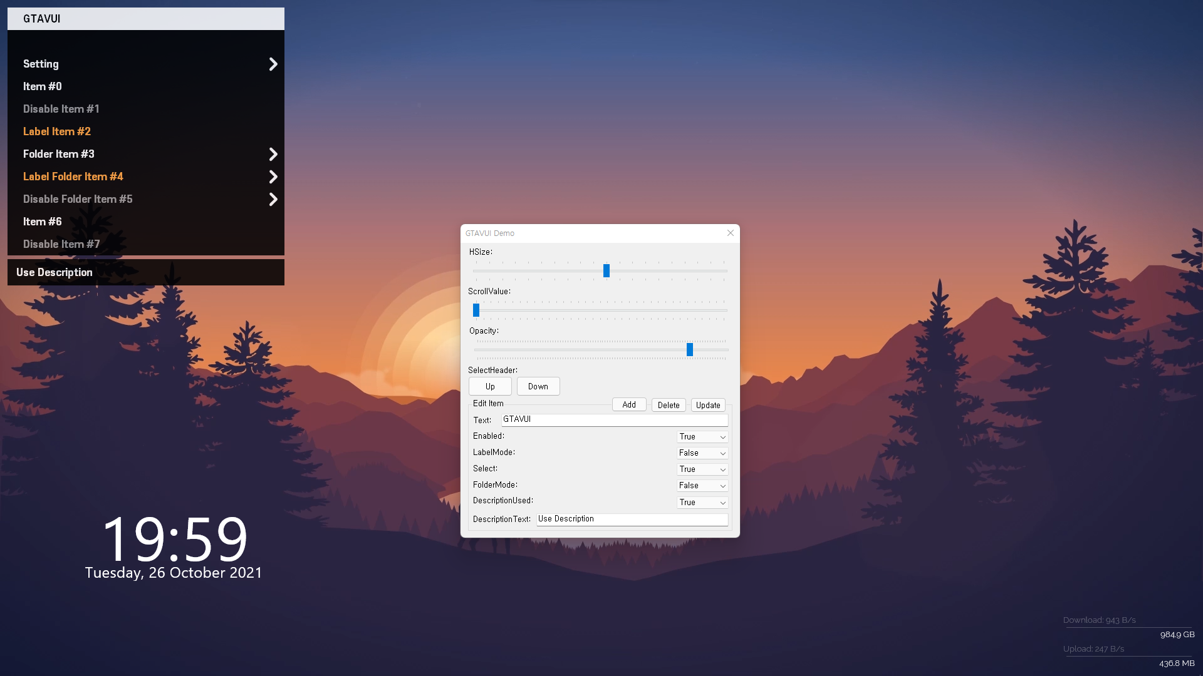1203x676 pixels.
Task: Click the Opacity slider handle
Action: tap(689, 349)
